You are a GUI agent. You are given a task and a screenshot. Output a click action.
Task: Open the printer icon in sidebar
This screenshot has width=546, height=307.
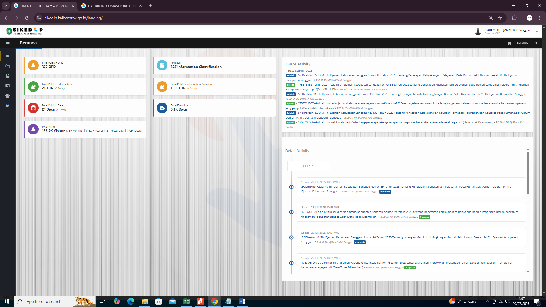click(x=8, y=76)
